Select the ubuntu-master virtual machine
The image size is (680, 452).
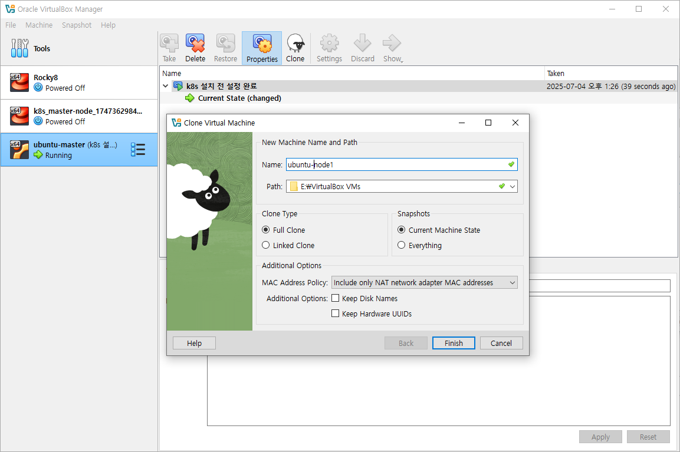pyautogui.click(x=79, y=150)
